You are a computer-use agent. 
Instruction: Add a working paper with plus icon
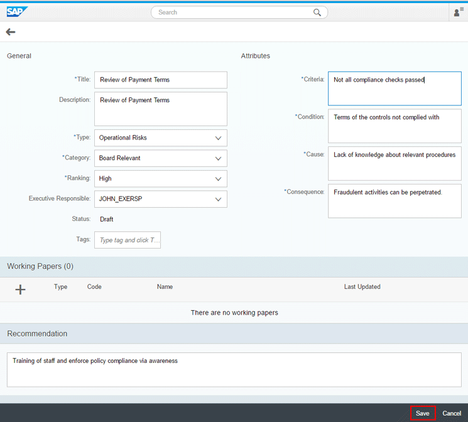click(20, 289)
